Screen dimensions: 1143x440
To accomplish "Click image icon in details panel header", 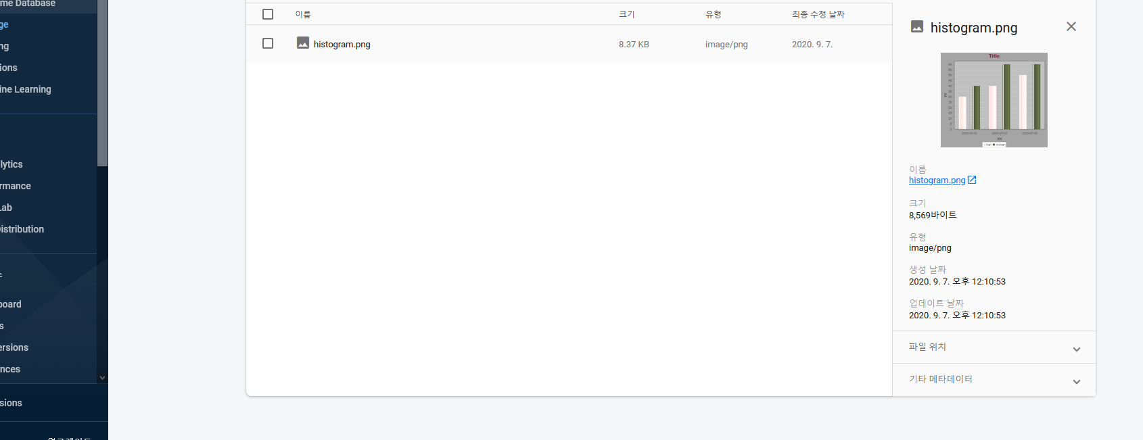I will pyautogui.click(x=917, y=26).
